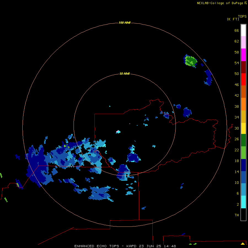Click the bright red legend swatch
This screenshot has height=248, width=248.
coord(243,79)
